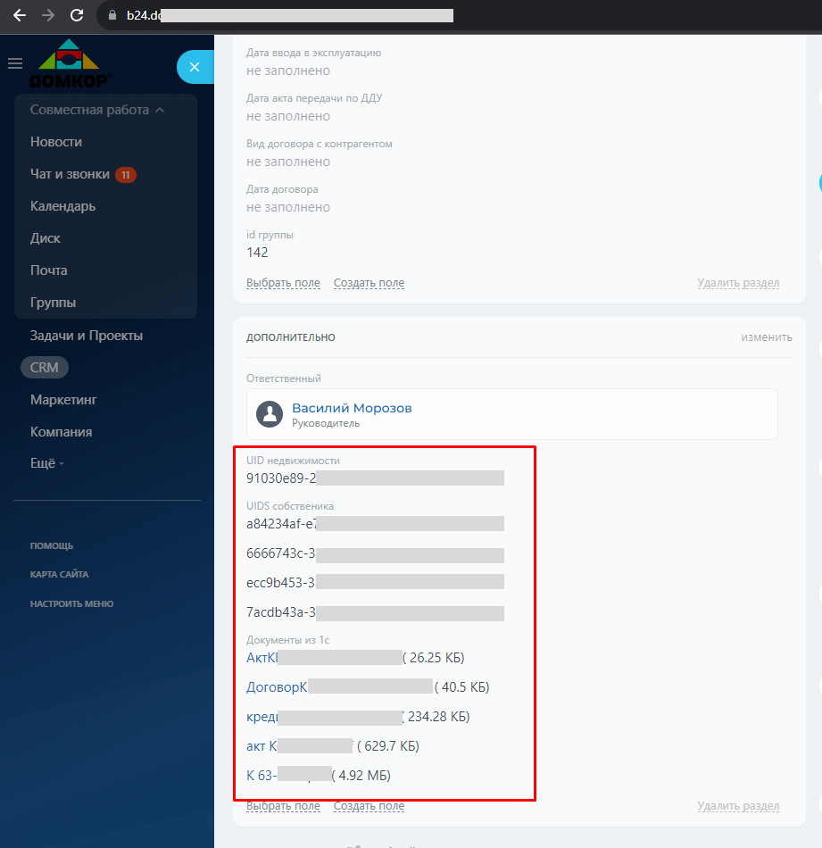Open Календарь in the sidebar
The image size is (822, 848).
62,206
